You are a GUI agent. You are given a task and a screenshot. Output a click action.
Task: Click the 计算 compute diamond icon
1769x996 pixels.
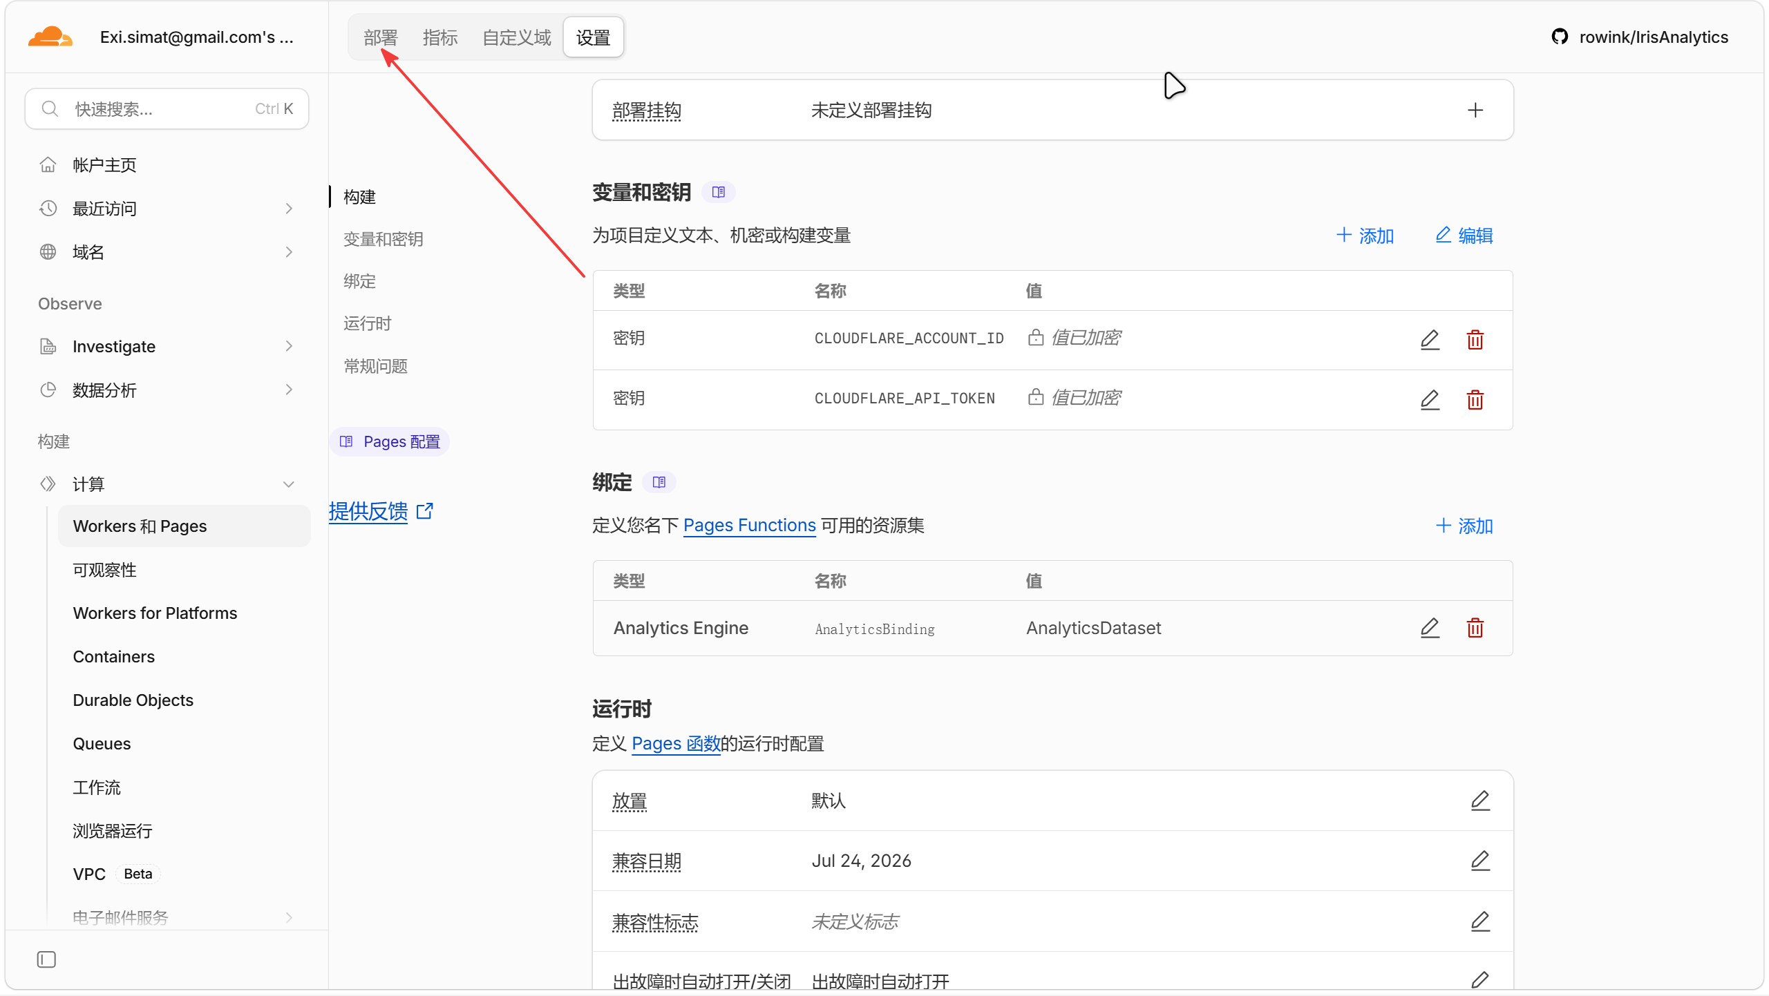pos(48,483)
